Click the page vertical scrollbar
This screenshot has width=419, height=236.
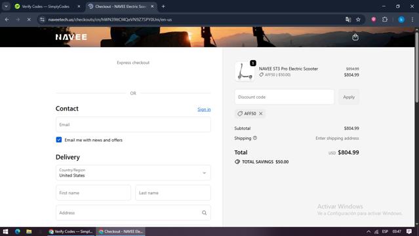(416, 67)
